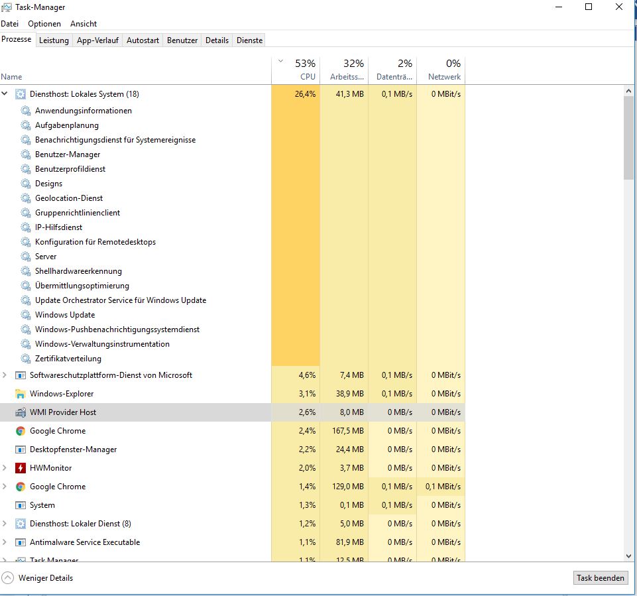The width and height of the screenshot is (637, 596).
Task: Sort by the Name column header
Action: pos(136,70)
